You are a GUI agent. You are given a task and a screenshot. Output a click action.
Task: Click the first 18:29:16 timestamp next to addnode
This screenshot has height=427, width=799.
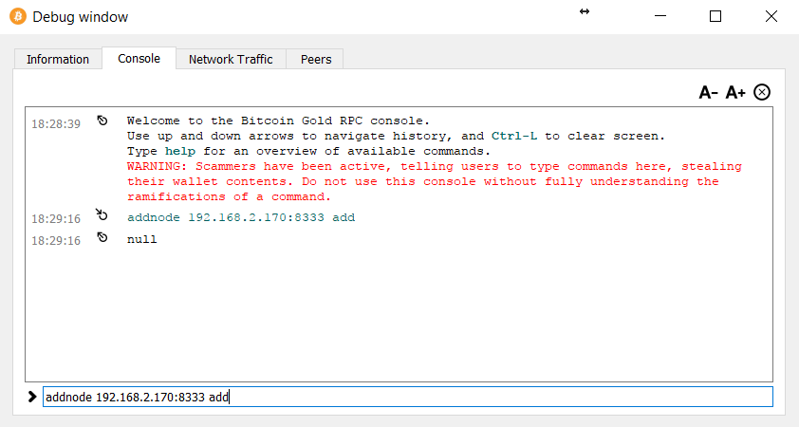point(56,219)
